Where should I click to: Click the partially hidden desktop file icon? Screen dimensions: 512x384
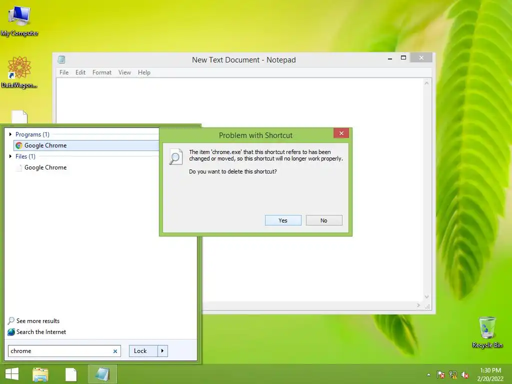click(x=19, y=117)
